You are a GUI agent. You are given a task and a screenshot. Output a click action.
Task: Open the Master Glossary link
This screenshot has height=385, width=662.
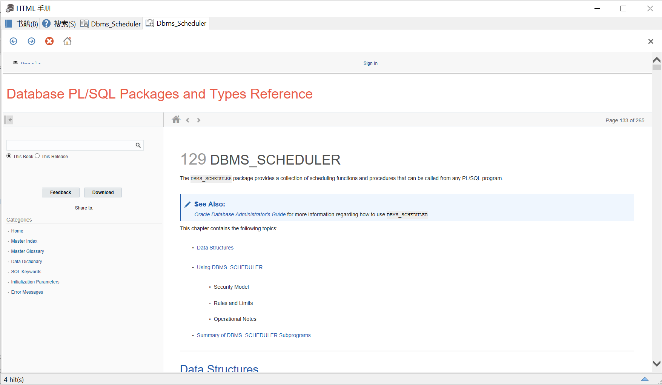pyautogui.click(x=28, y=251)
